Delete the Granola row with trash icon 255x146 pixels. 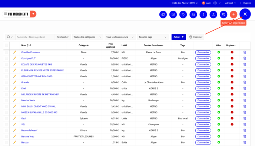(245, 82)
